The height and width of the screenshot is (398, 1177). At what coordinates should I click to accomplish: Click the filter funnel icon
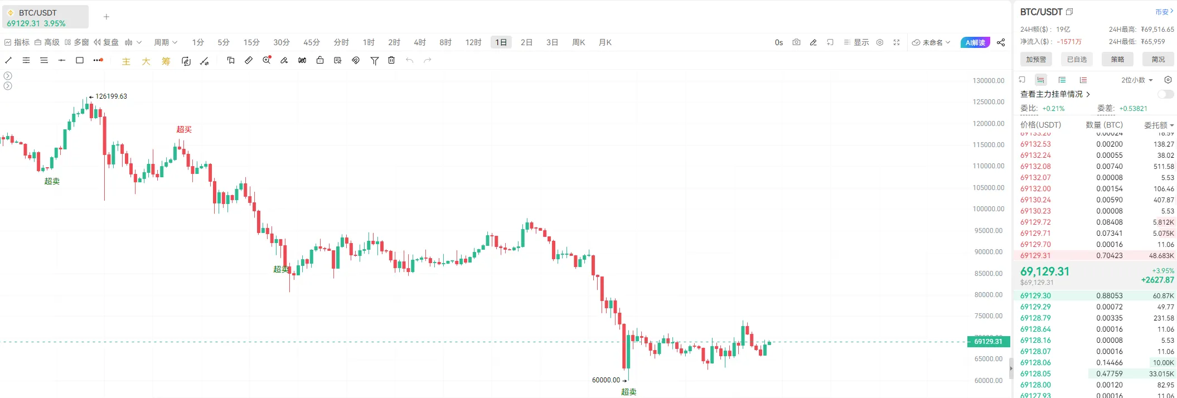tap(375, 60)
